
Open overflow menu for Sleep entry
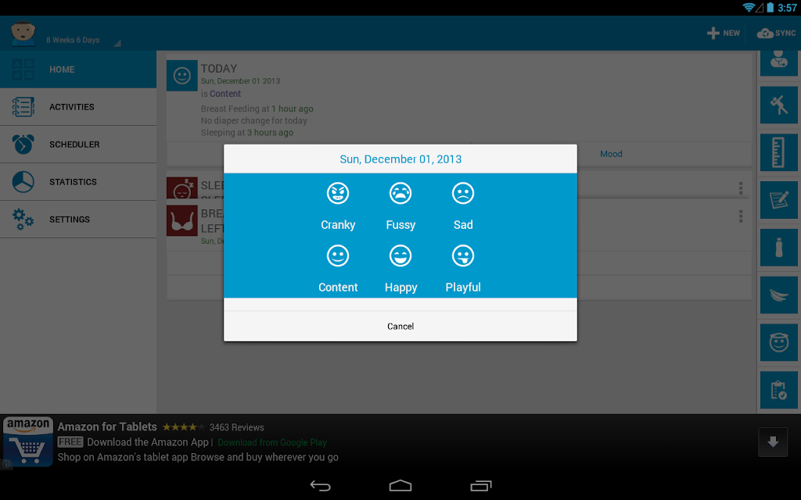click(741, 187)
